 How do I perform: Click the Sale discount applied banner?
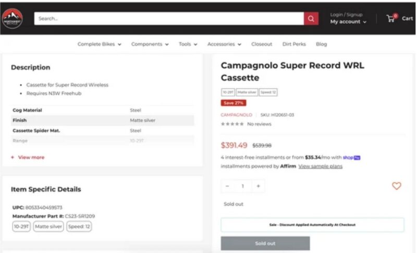pyautogui.click(x=312, y=225)
